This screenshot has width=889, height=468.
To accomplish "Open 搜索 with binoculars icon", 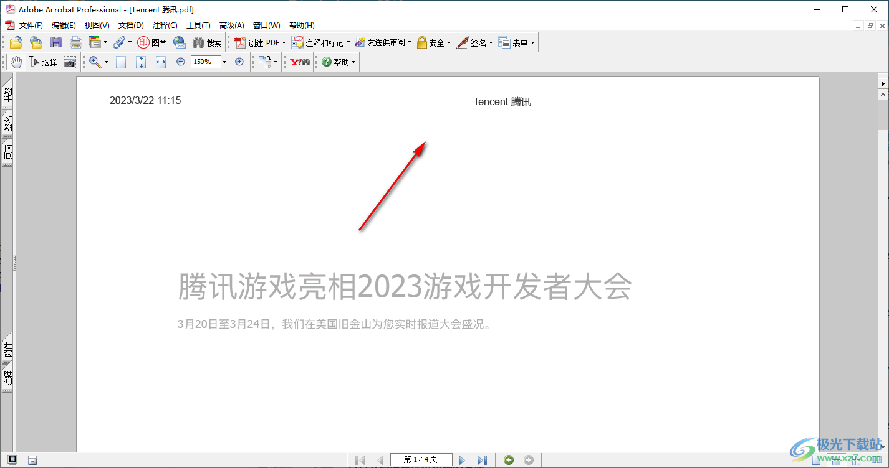I will point(207,42).
